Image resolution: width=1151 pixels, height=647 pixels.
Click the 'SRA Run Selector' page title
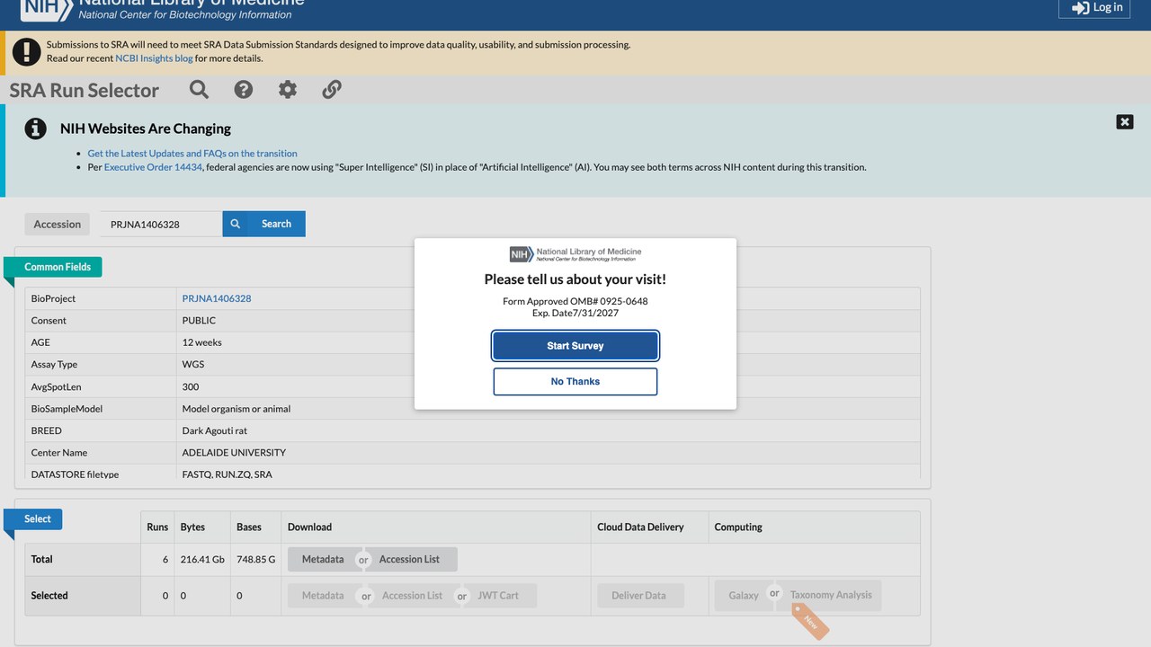pyautogui.click(x=85, y=90)
